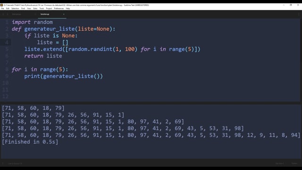The height and width of the screenshot is (170, 302).
Task: Click 'generateur_liste()' call on line 9
Action: tap(71, 76)
